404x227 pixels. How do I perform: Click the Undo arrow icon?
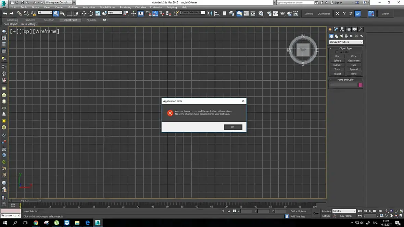click(5, 13)
